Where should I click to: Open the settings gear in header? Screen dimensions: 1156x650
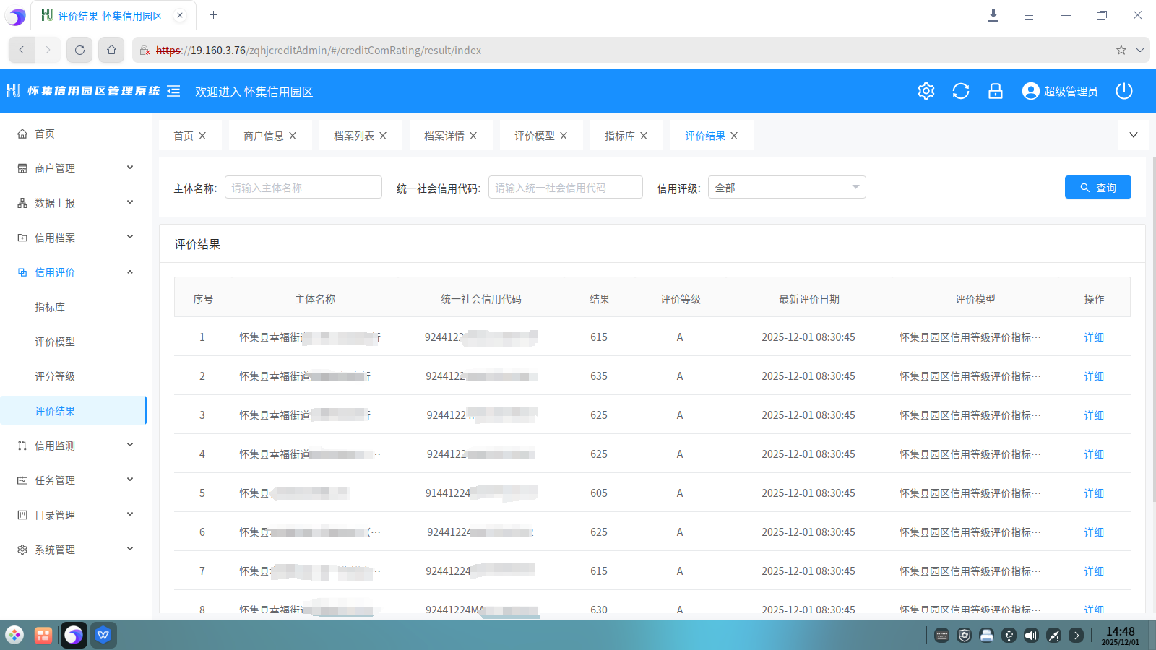coord(926,91)
